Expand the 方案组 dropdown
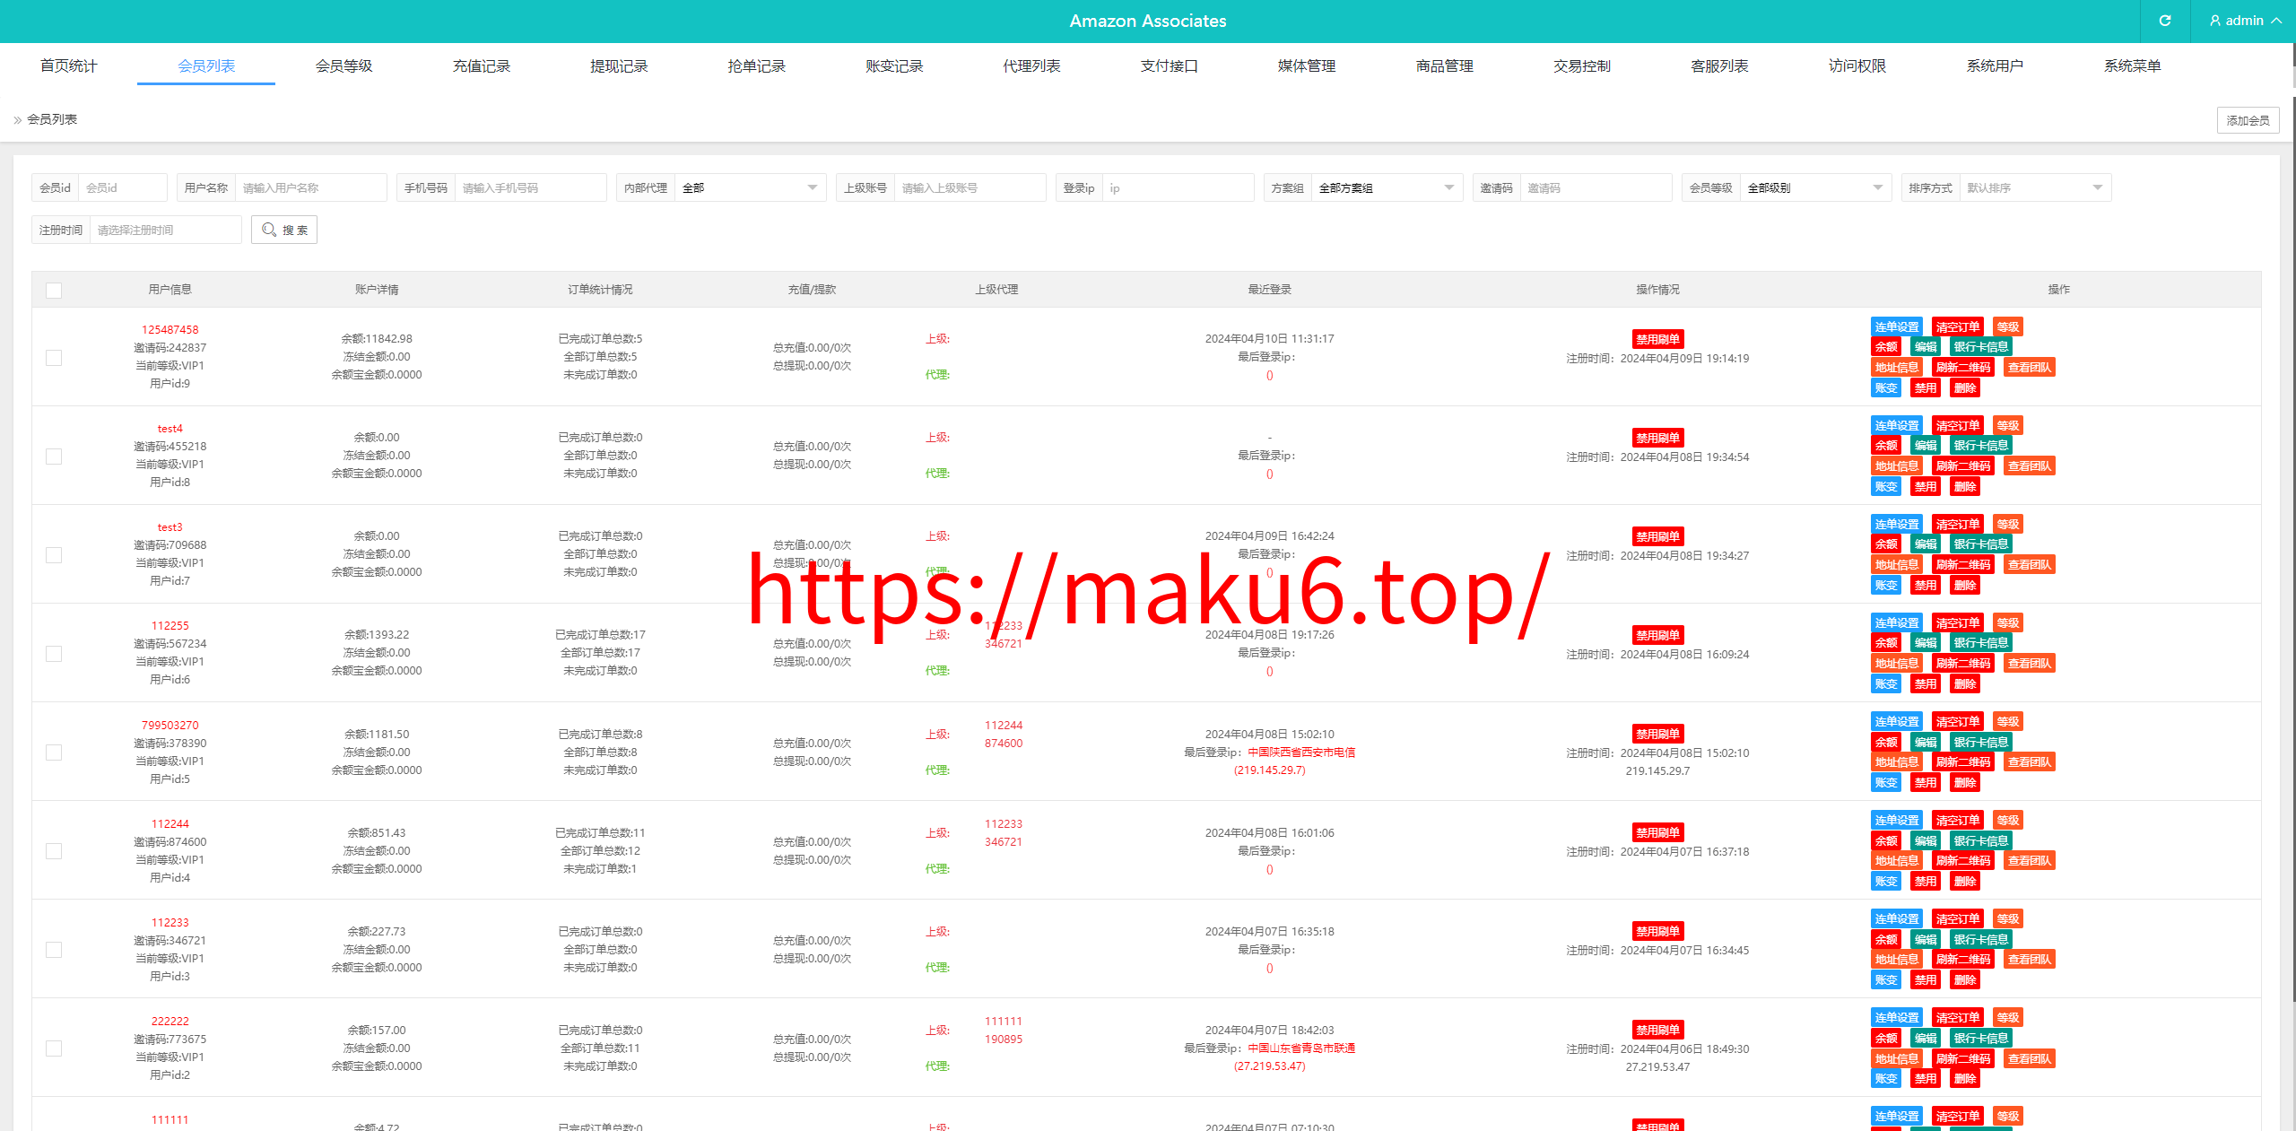The image size is (2296, 1131). pyautogui.click(x=1387, y=187)
